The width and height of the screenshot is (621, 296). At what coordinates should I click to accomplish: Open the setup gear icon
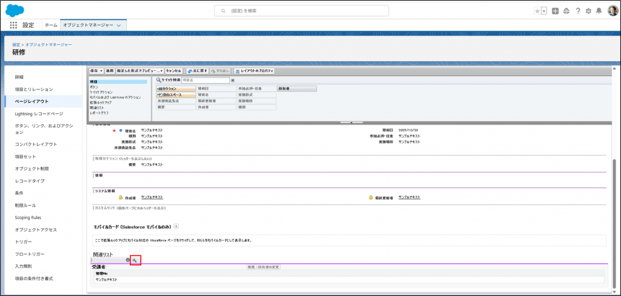[x=588, y=11]
